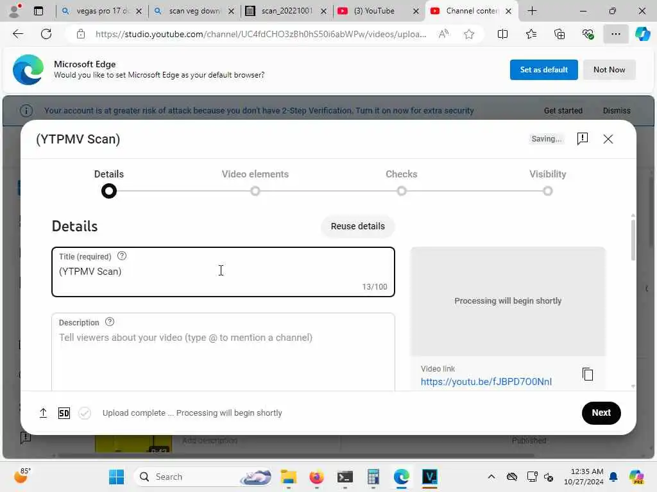Click into the Title input field

(223, 272)
